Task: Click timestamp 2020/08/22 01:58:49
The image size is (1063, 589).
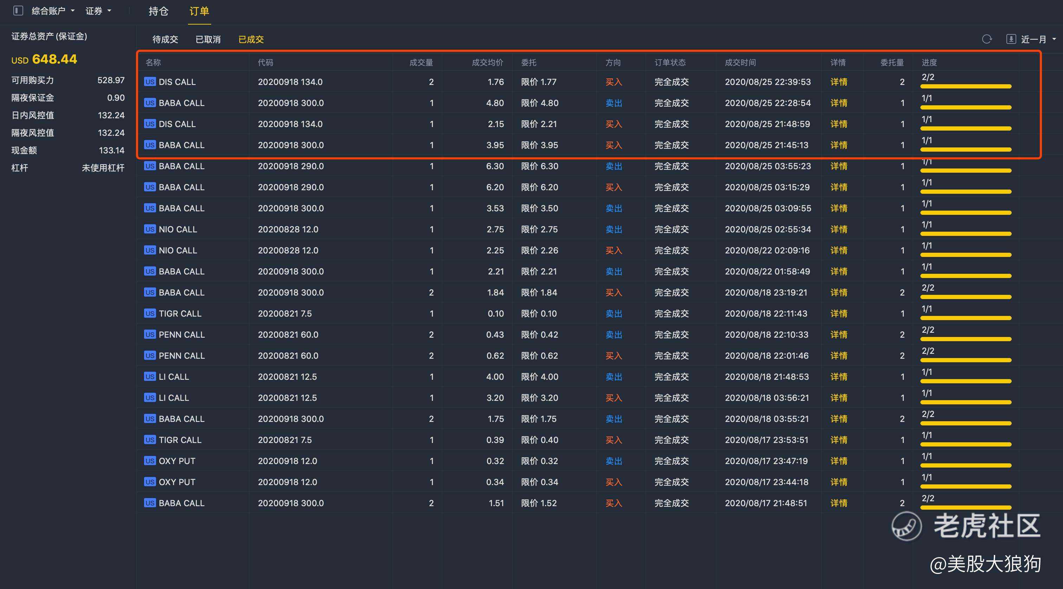Action: coord(767,271)
